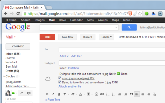165x103 pixels.
Task: Click in the Subject field
Action: click(112, 63)
